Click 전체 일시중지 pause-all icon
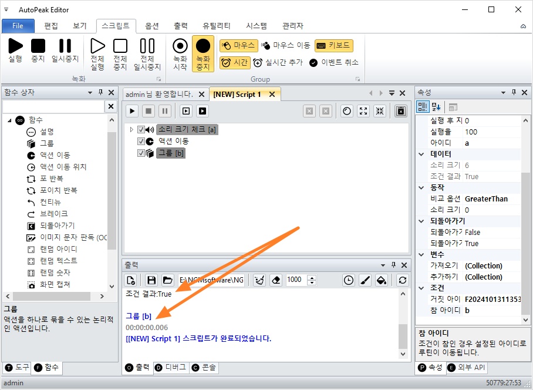 coord(147,53)
